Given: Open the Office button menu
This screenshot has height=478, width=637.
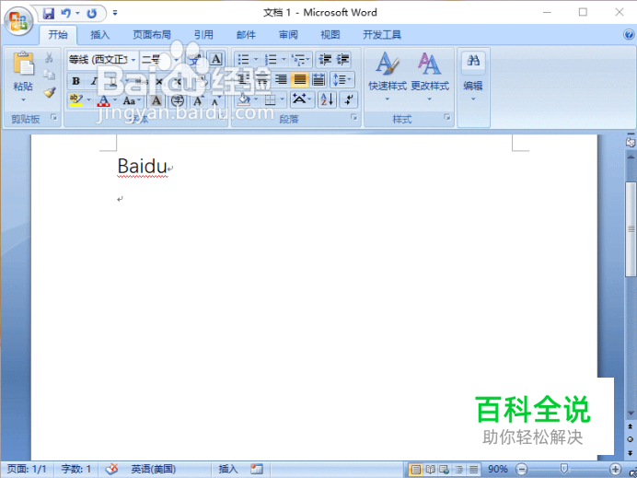Looking at the screenshot, I should (x=17, y=20).
